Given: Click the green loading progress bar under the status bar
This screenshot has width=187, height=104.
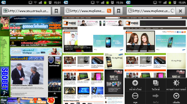Looking at the screenshot, I should pos(130,6).
